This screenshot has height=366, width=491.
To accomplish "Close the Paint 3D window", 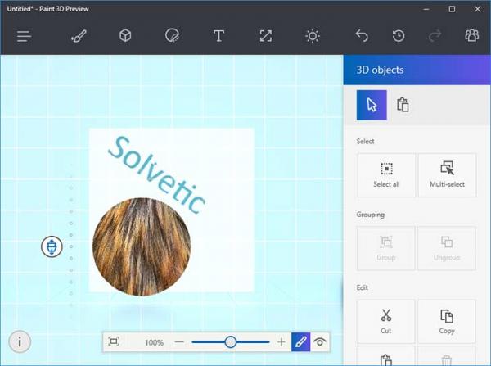I will click(x=478, y=9).
